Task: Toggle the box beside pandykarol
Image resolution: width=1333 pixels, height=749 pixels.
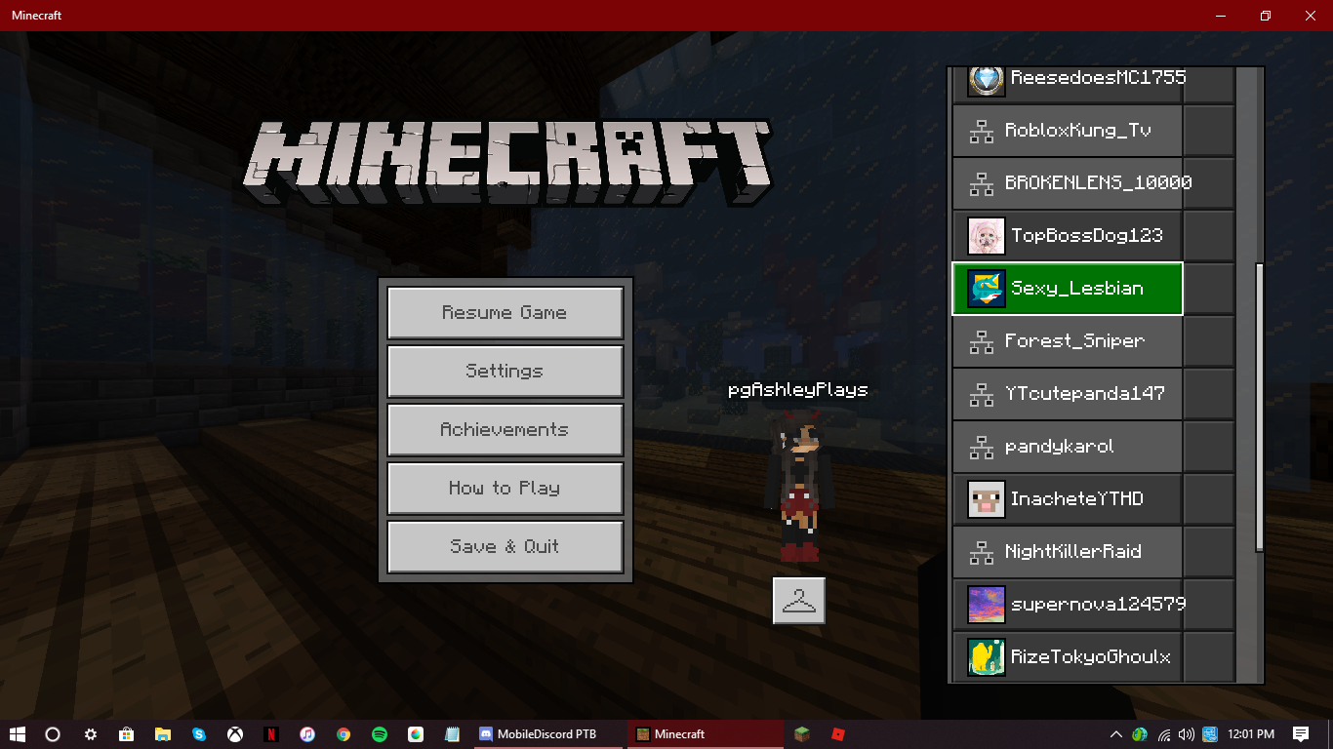Action: click(1209, 447)
